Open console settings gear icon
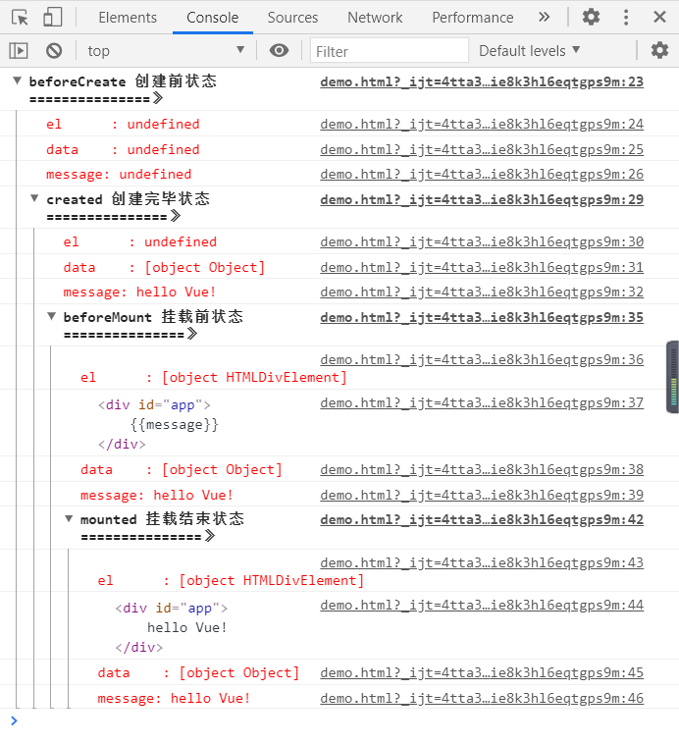The image size is (679, 744). (659, 50)
